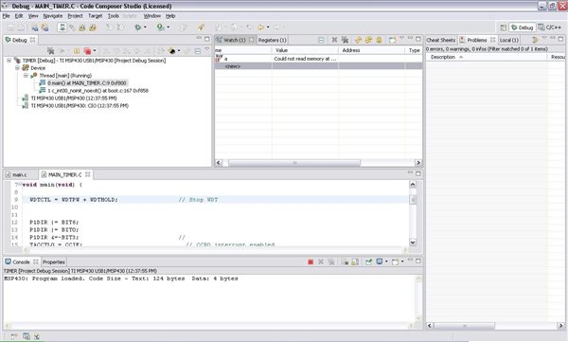Click Watch view scroll-right arrow
568x342 pixels.
(x=418, y=163)
